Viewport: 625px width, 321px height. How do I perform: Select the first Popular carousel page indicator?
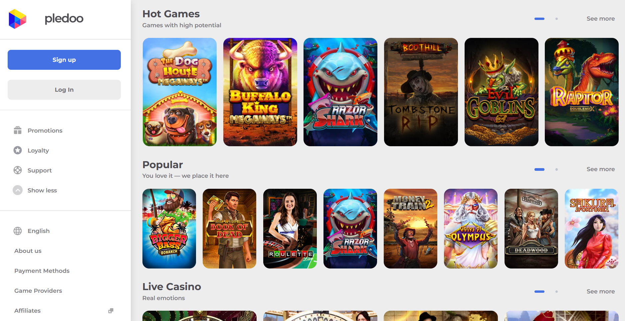(x=539, y=169)
